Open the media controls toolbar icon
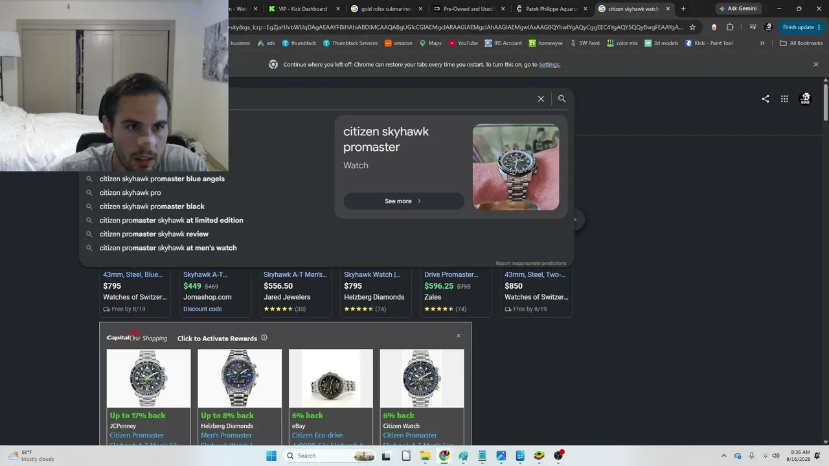Image resolution: width=829 pixels, height=466 pixels. click(x=753, y=27)
